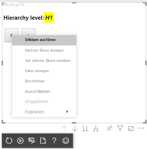Screen dimensions: 147x149
Task: Open more options ellipsis
Action: pos(141,128)
